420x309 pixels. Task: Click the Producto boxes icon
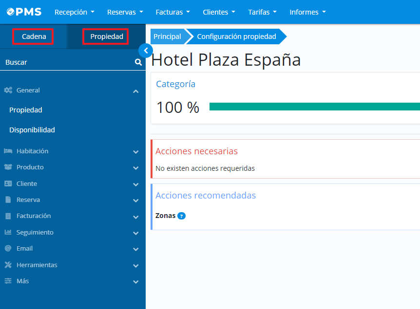click(x=8, y=167)
